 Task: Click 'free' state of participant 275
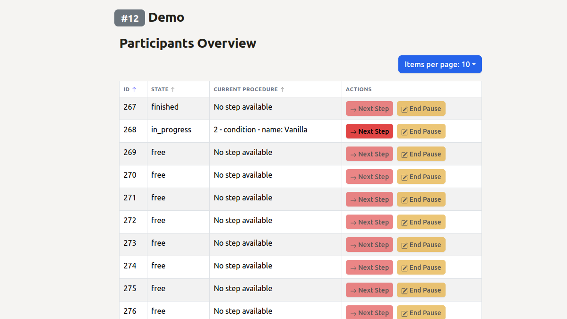coord(158,288)
